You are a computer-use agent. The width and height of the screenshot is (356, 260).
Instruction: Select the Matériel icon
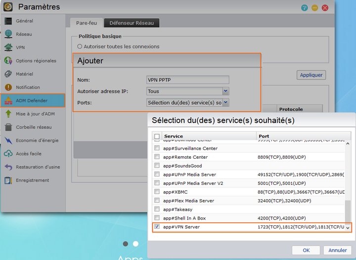pos(8,74)
